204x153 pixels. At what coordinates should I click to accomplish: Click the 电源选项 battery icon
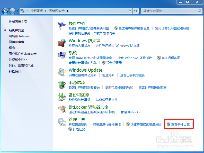(x=62, y=85)
